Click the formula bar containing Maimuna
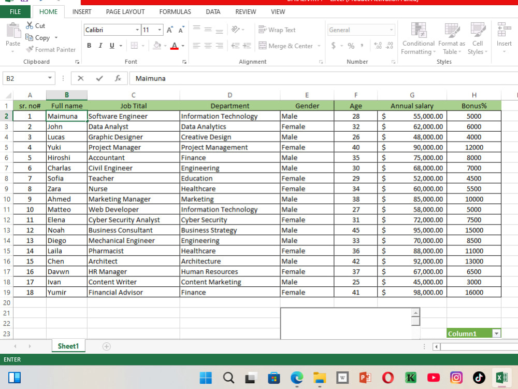518x389 pixels. (324, 78)
